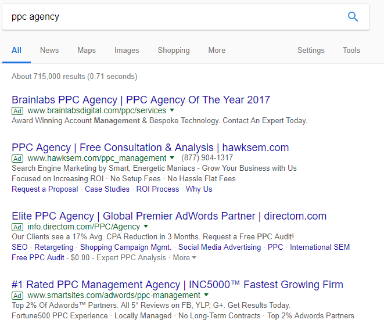
Task: Expand the info.directom.com URL dropdown arrow
Action: 146,227
